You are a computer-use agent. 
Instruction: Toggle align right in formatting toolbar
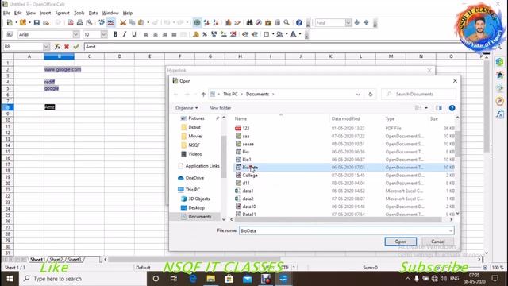[164, 34]
